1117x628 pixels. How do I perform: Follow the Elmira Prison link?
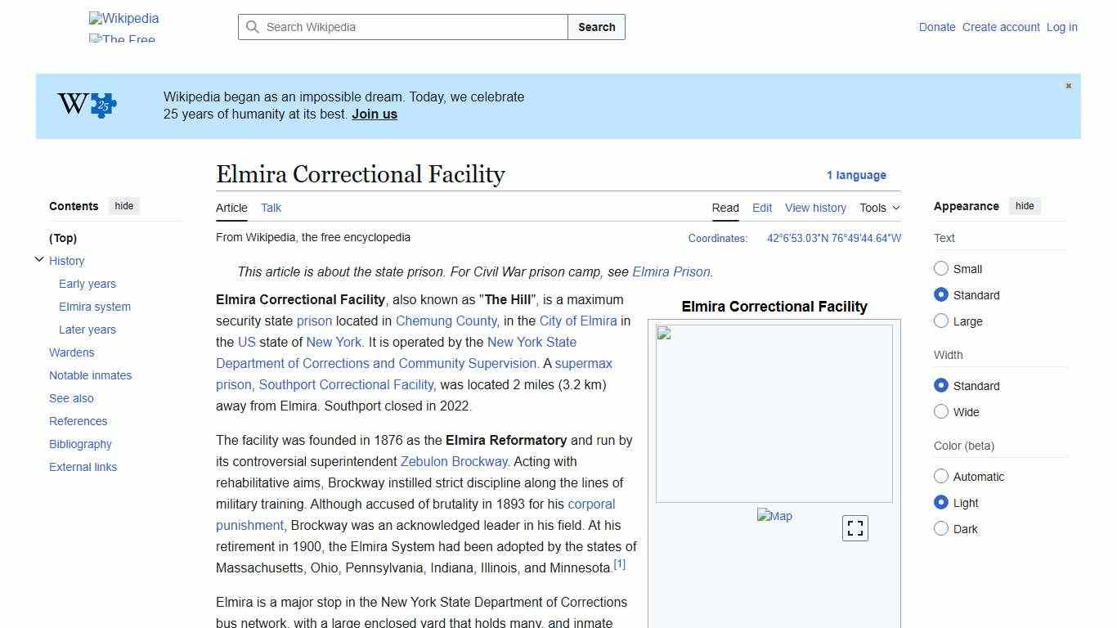coord(671,271)
